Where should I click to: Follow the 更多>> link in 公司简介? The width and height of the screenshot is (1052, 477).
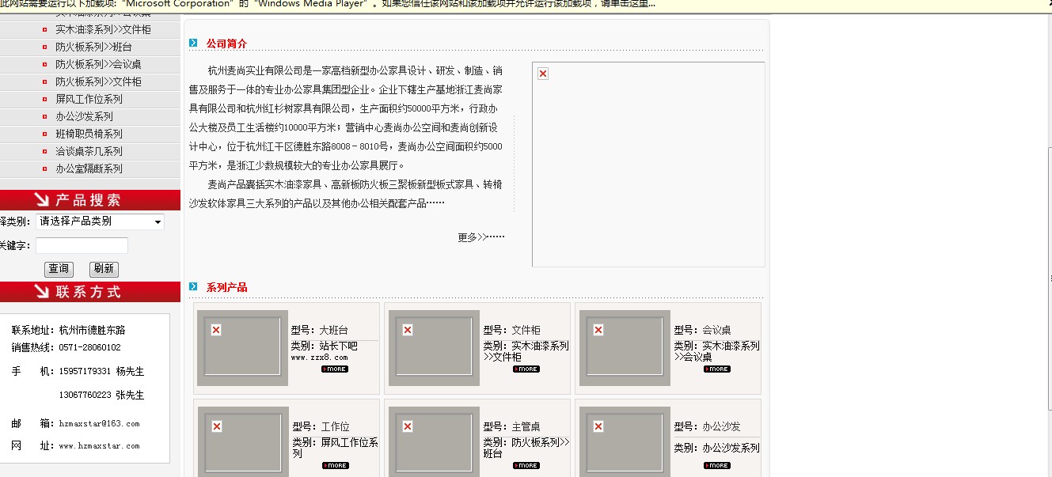pos(480,237)
